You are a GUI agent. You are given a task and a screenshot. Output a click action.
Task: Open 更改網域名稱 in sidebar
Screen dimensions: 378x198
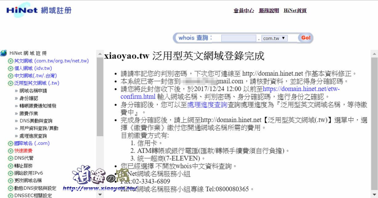click(x=28, y=180)
